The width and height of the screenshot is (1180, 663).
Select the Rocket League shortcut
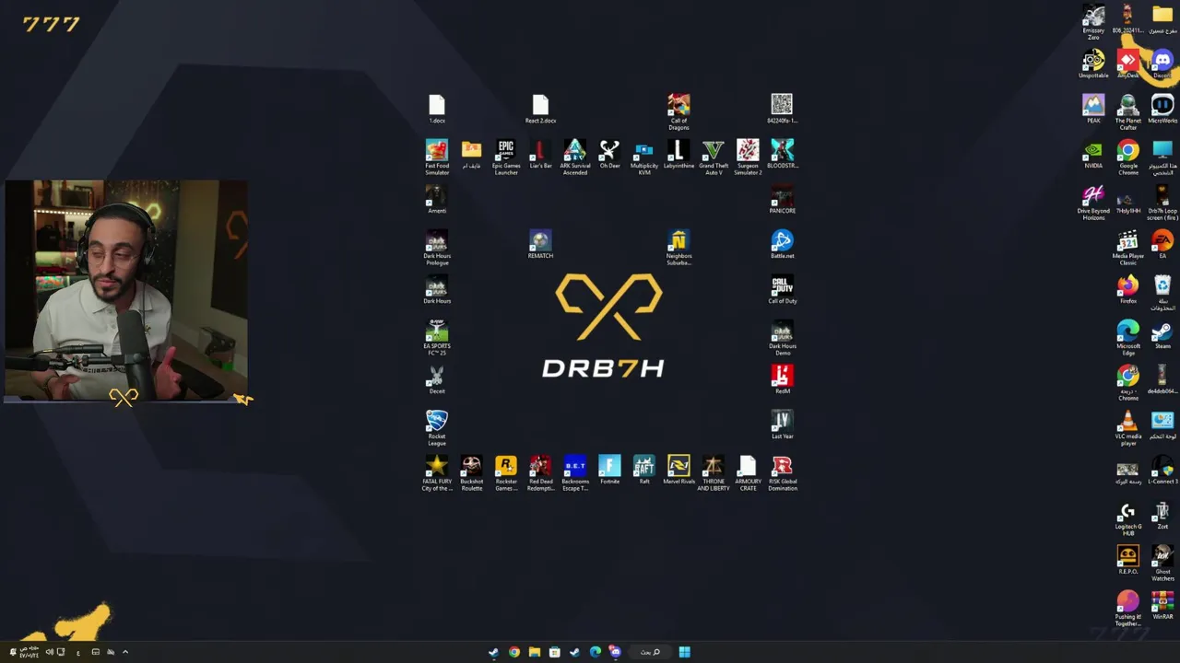click(437, 427)
